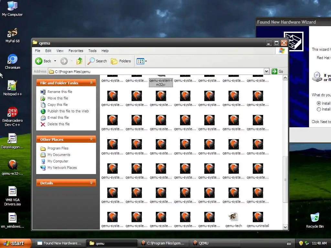Go to My Network Places
Image resolution: width=331 pixels, height=248 pixels.
click(62, 168)
